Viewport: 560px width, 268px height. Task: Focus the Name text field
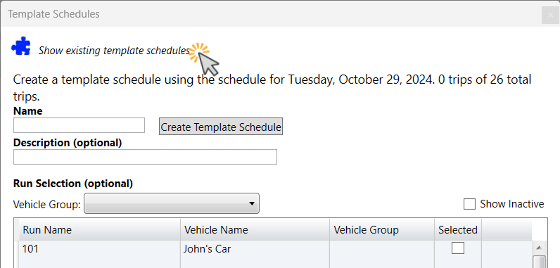click(x=79, y=125)
